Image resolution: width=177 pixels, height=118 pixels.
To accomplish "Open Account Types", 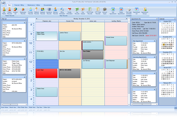I will tap(105, 11).
